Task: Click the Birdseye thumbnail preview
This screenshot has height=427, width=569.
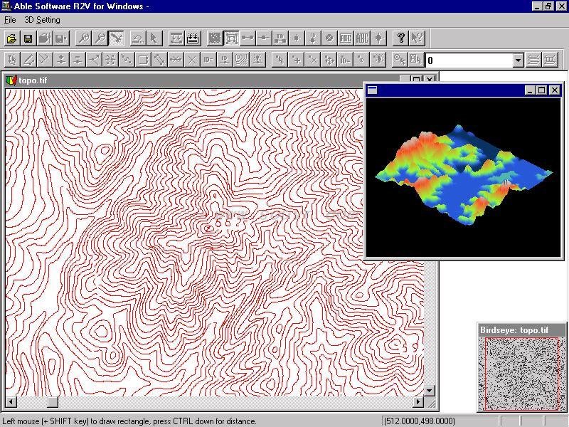Action: [521, 374]
